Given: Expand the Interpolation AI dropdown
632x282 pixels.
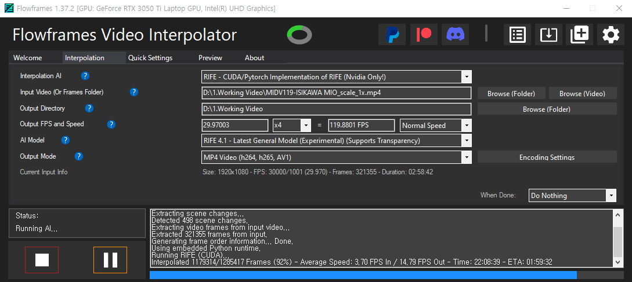Looking at the screenshot, I should pos(467,77).
